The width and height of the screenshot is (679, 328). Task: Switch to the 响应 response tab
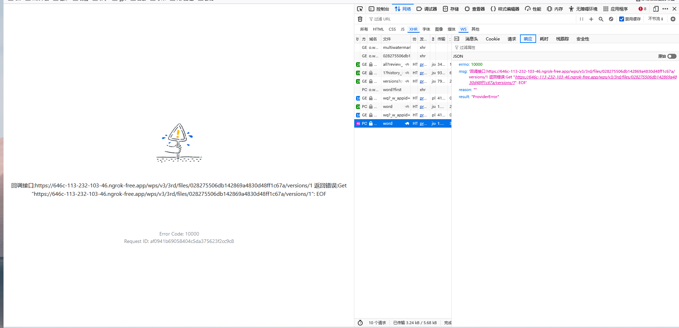[x=528, y=39]
